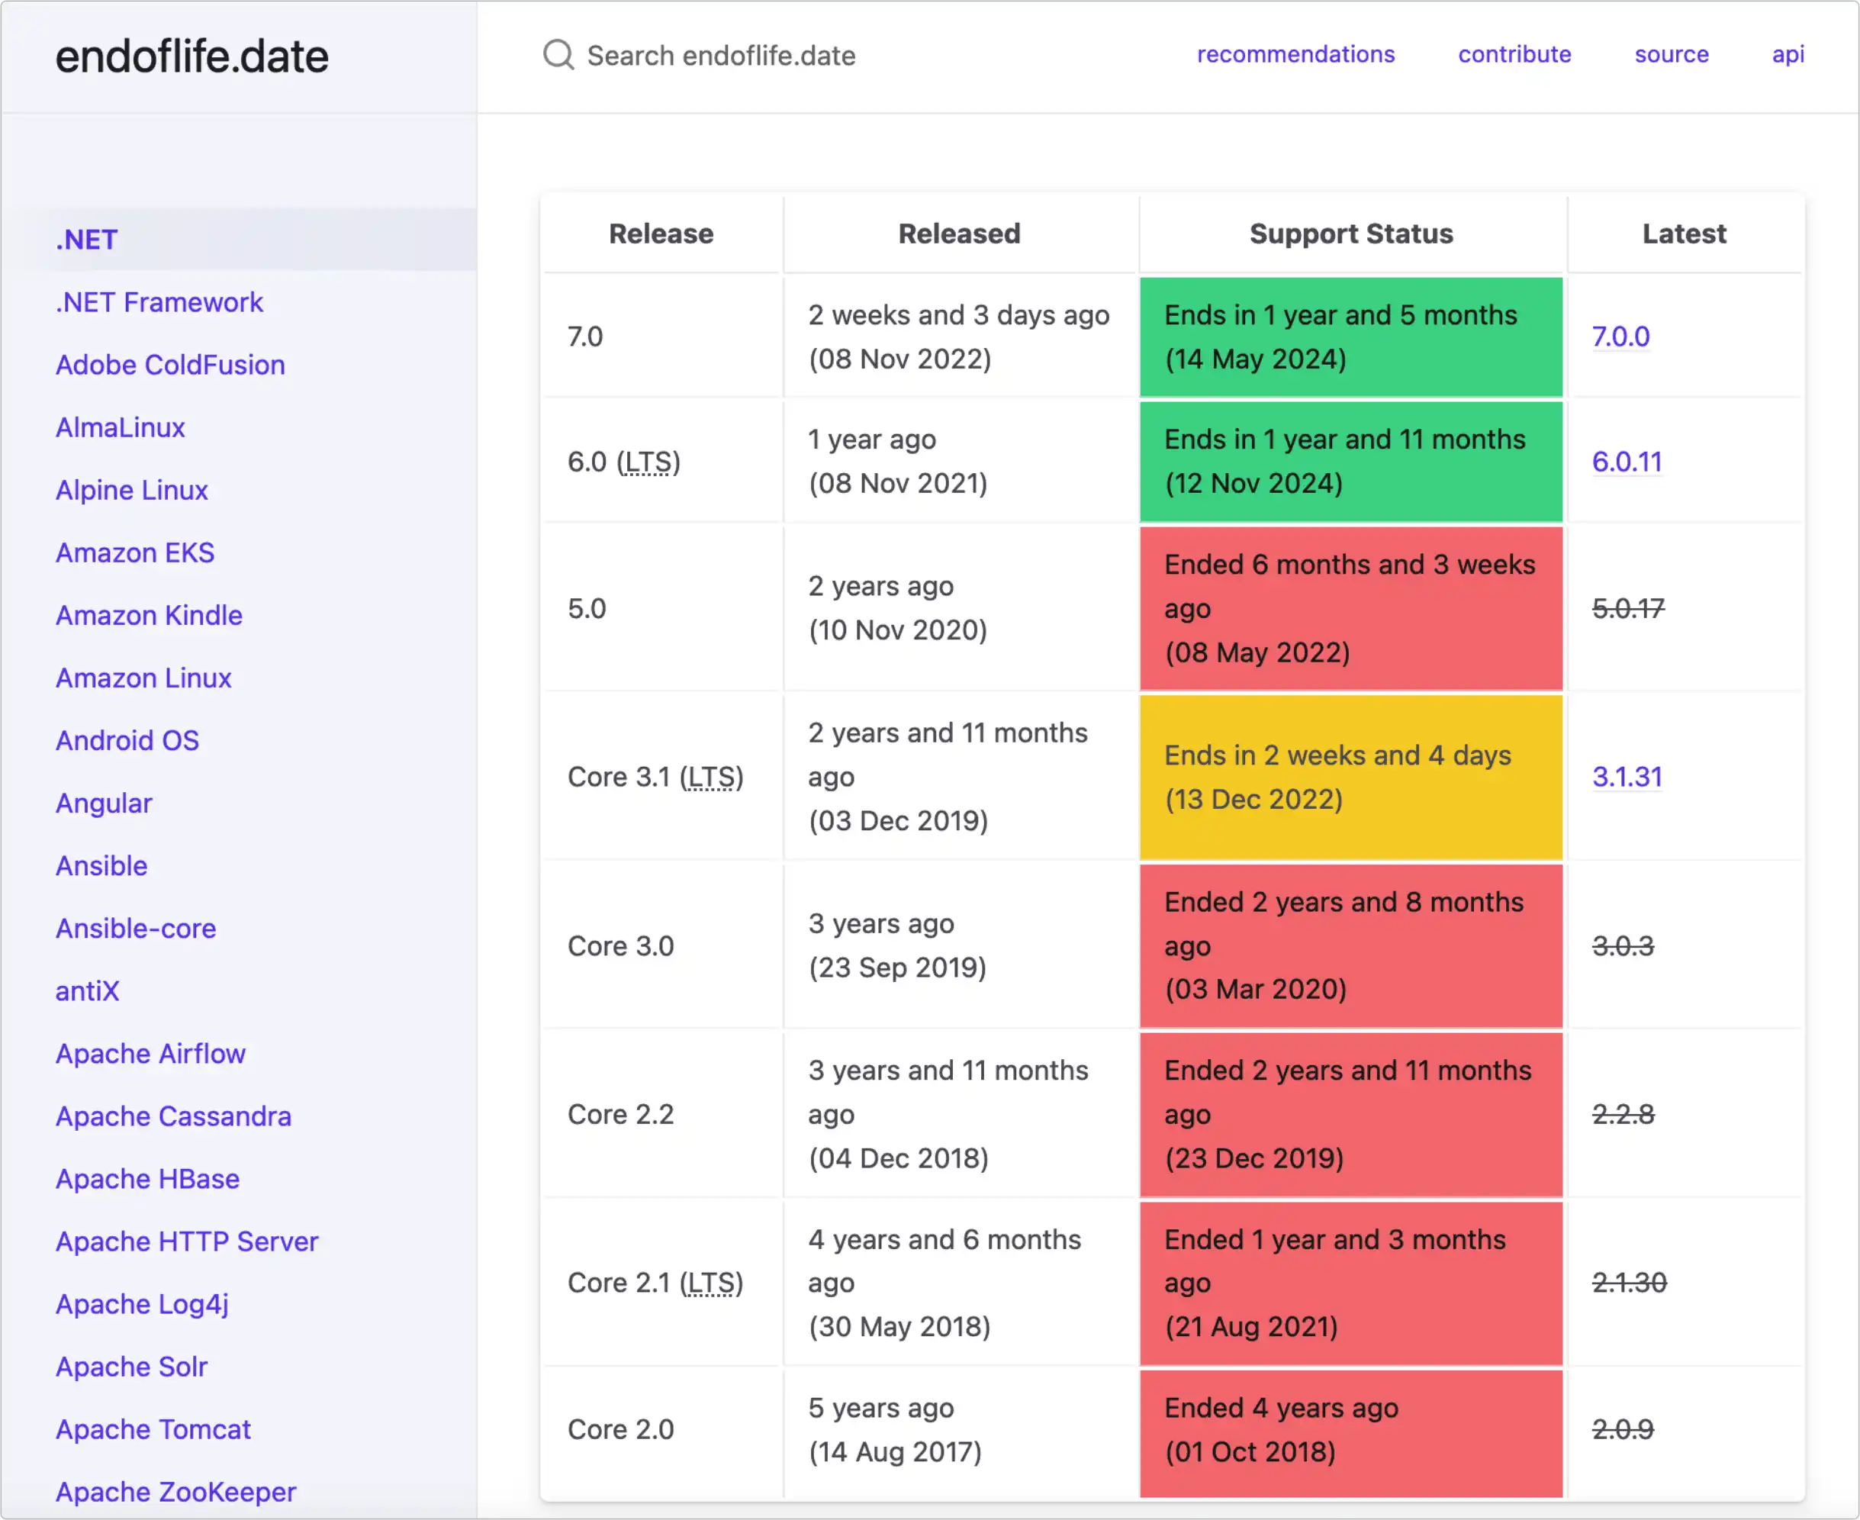Click the search magnifier icon
The width and height of the screenshot is (1860, 1520).
[x=558, y=55]
